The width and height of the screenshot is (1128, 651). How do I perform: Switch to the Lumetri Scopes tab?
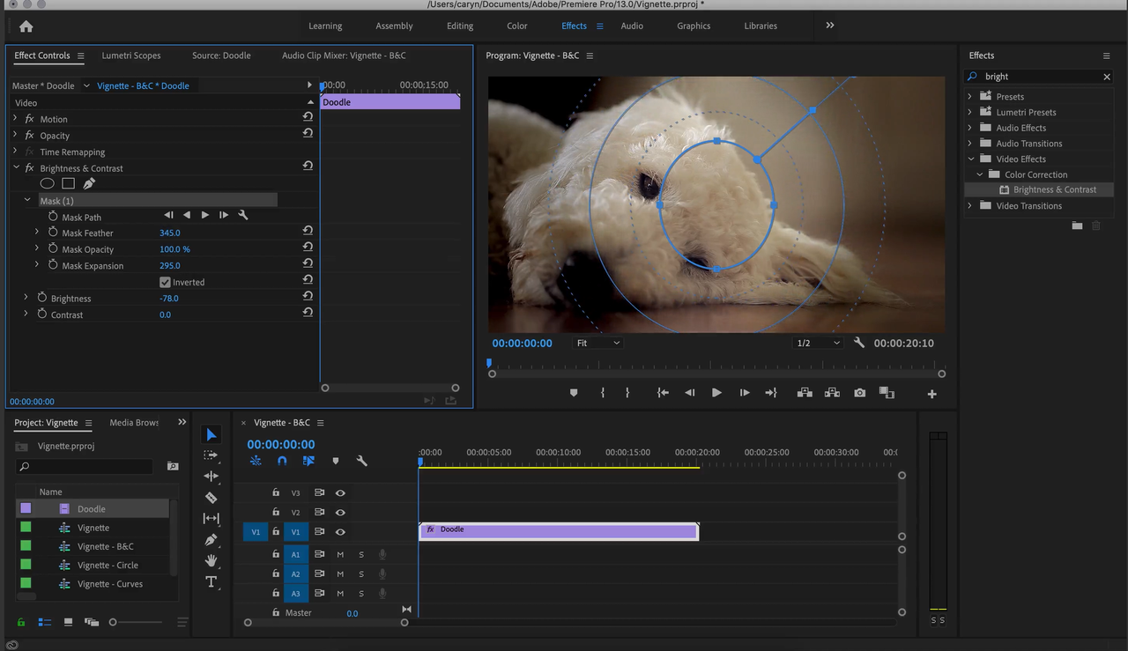[130, 55]
